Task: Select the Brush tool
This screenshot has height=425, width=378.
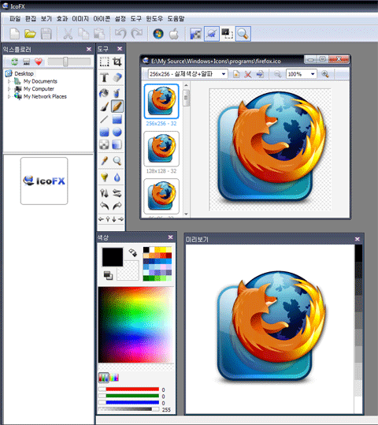Action: click(x=104, y=106)
